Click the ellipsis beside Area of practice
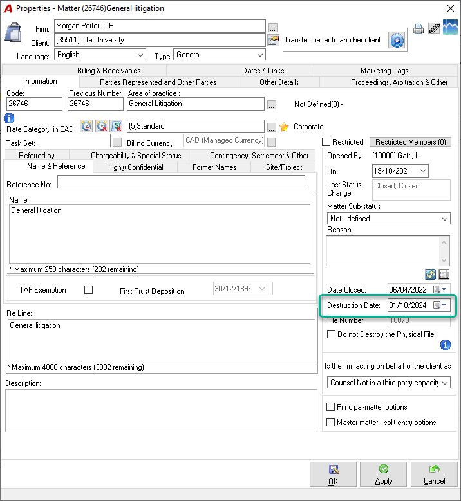The height and width of the screenshot is (501, 461). (272, 105)
